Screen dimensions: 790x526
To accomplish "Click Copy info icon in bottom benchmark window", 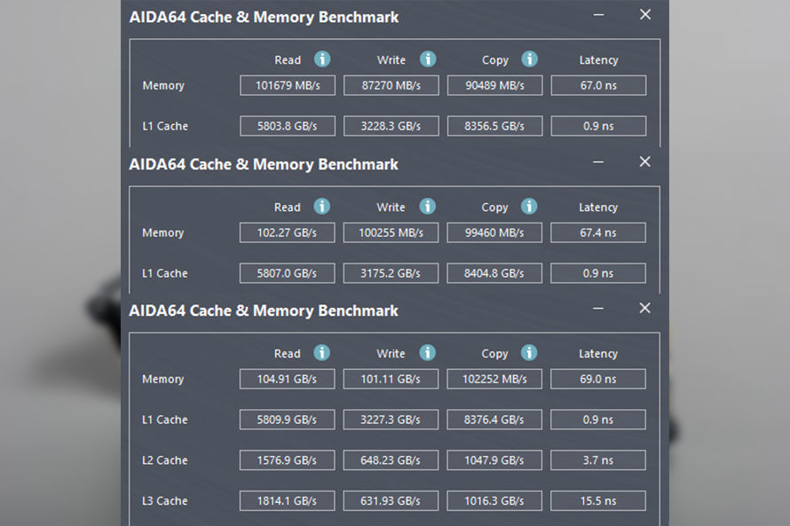I will click(x=528, y=353).
